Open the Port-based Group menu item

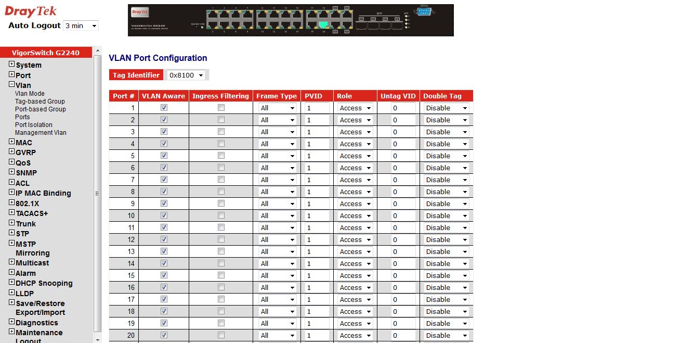[x=41, y=109]
